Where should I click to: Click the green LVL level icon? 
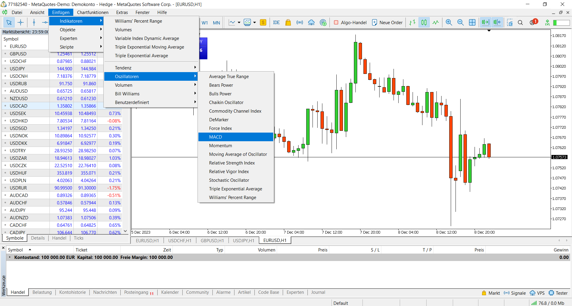[x=547, y=22]
